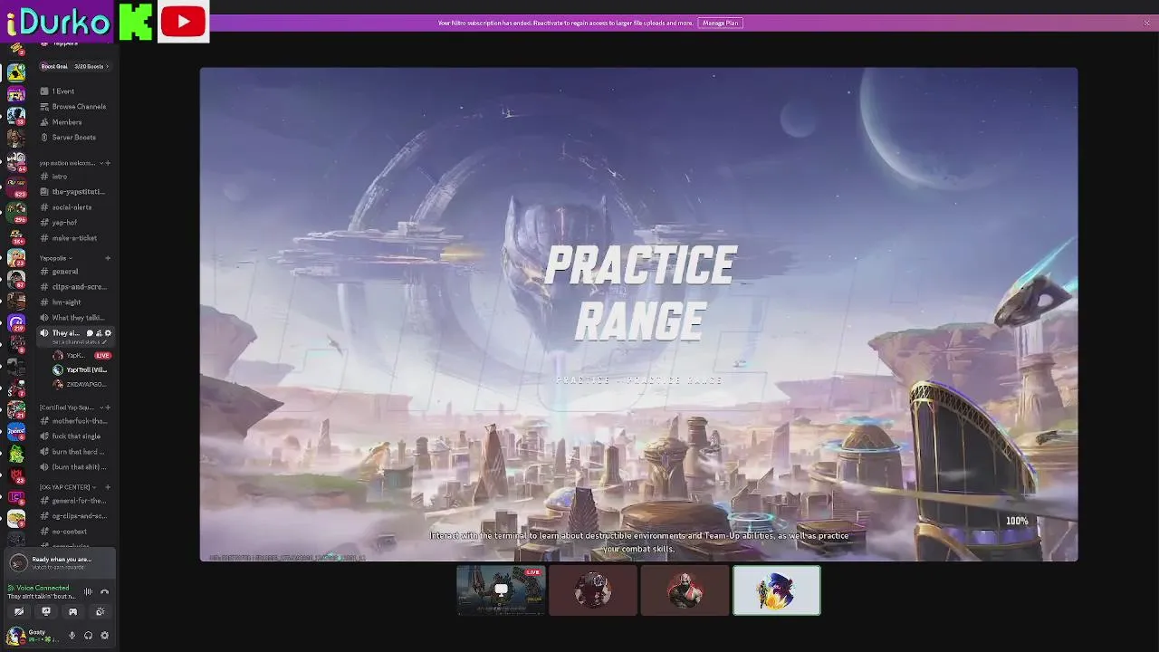
Task: Open Server Boosts
Action: coord(76,138)
